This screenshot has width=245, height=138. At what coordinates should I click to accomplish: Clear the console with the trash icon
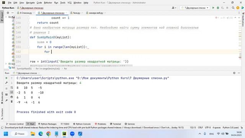11,102
